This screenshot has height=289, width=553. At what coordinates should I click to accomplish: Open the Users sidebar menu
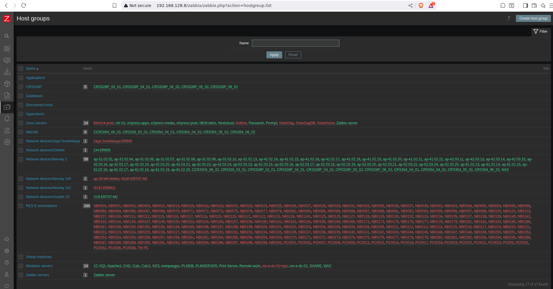click(x=7, y=130)
